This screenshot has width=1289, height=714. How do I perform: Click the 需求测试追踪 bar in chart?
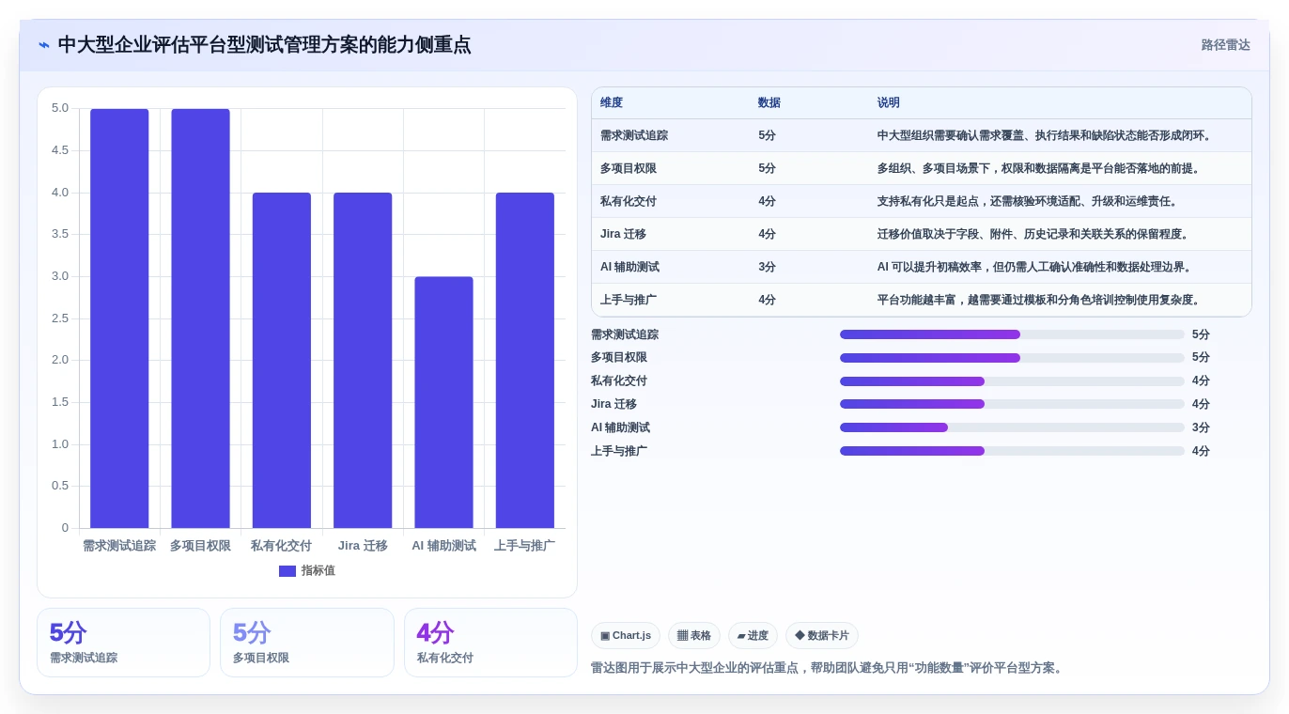[119, 318]
